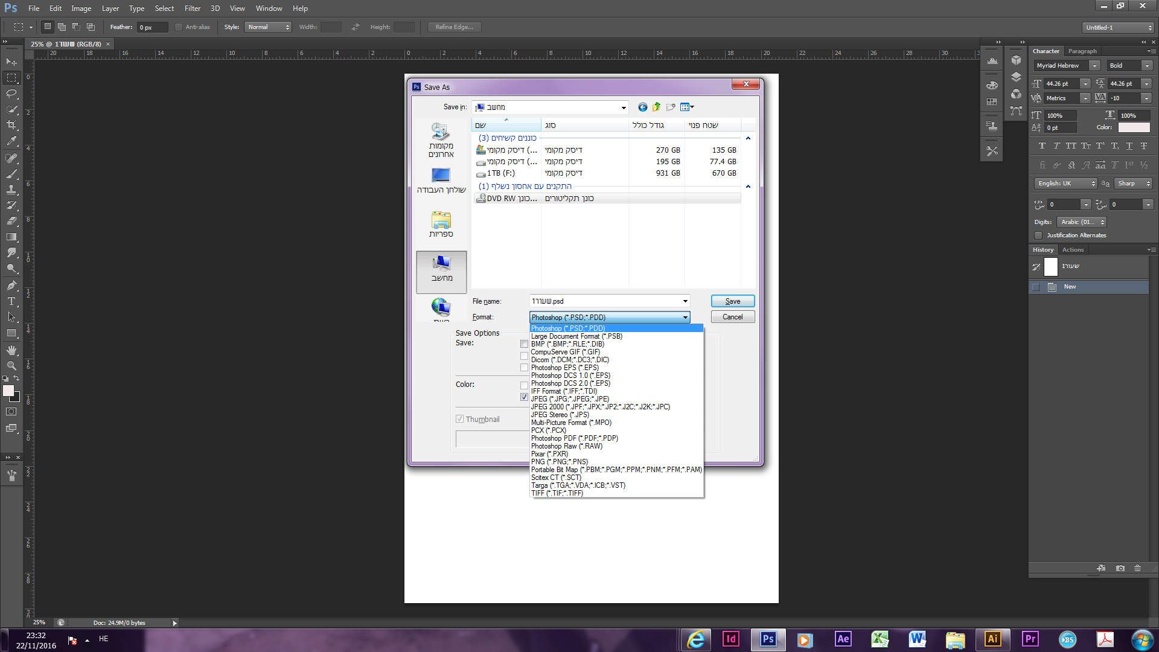
Task: Choose JPEG format from the list
Action: [x=569, y=399]
